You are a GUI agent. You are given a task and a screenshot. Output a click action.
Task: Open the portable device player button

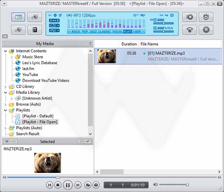pyautogui.click(x=35, y=30)
